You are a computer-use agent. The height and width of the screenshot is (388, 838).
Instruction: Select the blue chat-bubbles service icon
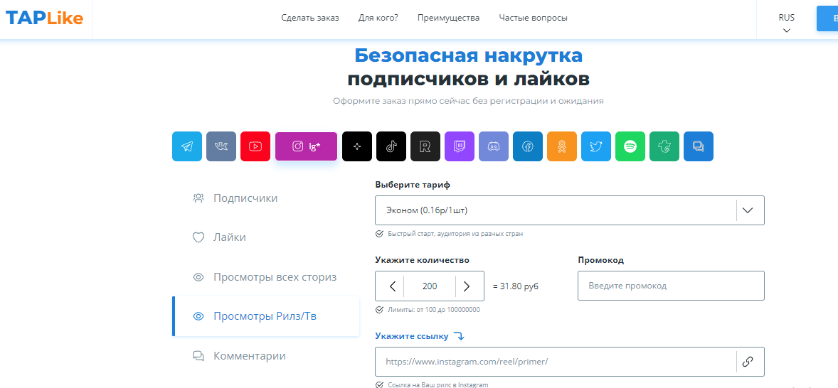tap(699, 146)
